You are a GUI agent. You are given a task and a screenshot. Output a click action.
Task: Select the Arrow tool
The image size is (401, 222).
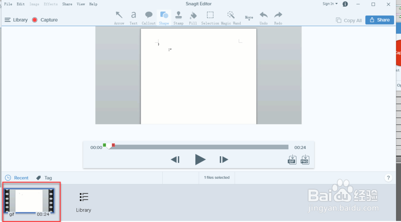point(119,18)
